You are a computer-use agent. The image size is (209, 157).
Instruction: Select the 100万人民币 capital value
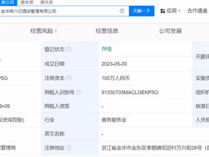click(x=115, y=78)
